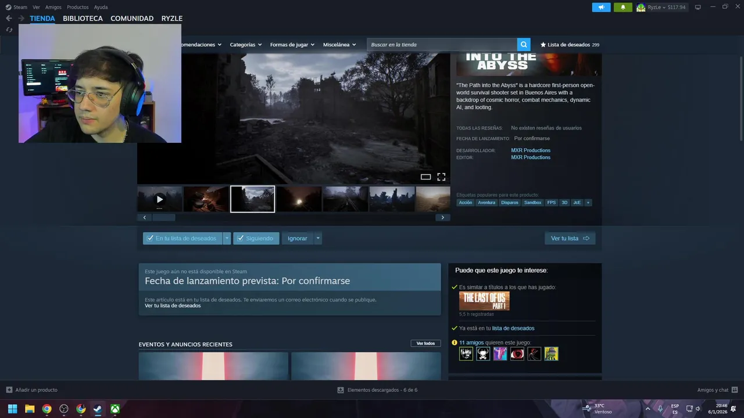Click the RyzLe profile avatar

coord(641,8)
